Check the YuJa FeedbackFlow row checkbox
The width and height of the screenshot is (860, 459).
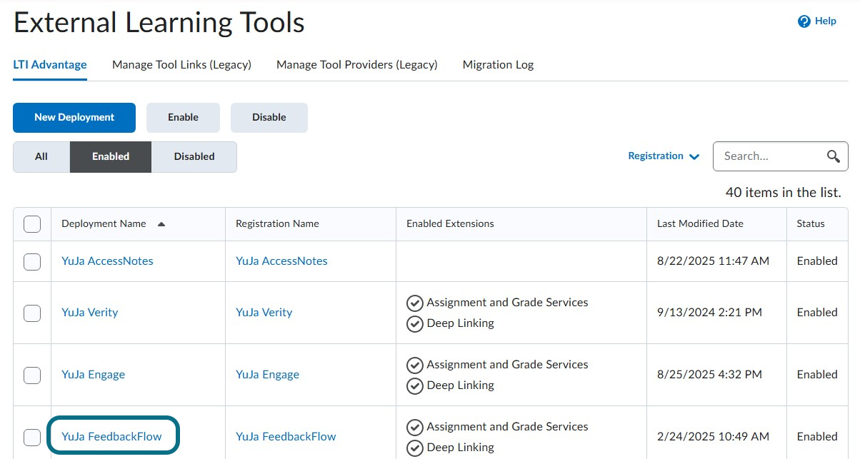(32, 437)
